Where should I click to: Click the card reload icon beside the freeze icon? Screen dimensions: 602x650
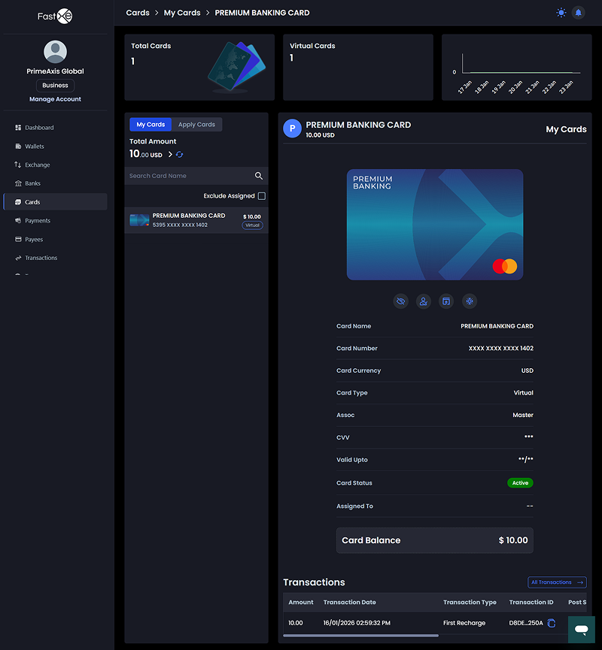click(x=446, y=301)
